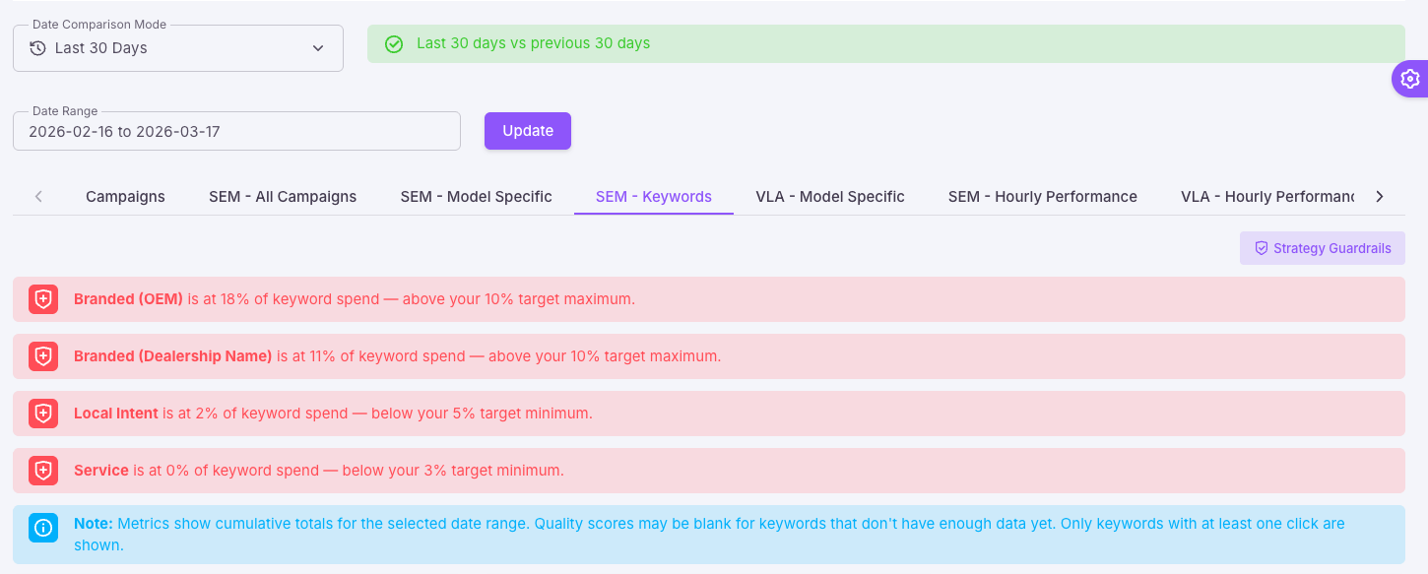The height and width of the screenshot is (574, 1428).
Task: Open the SEM - All Campaigns tab
Action: click(283, 196)
